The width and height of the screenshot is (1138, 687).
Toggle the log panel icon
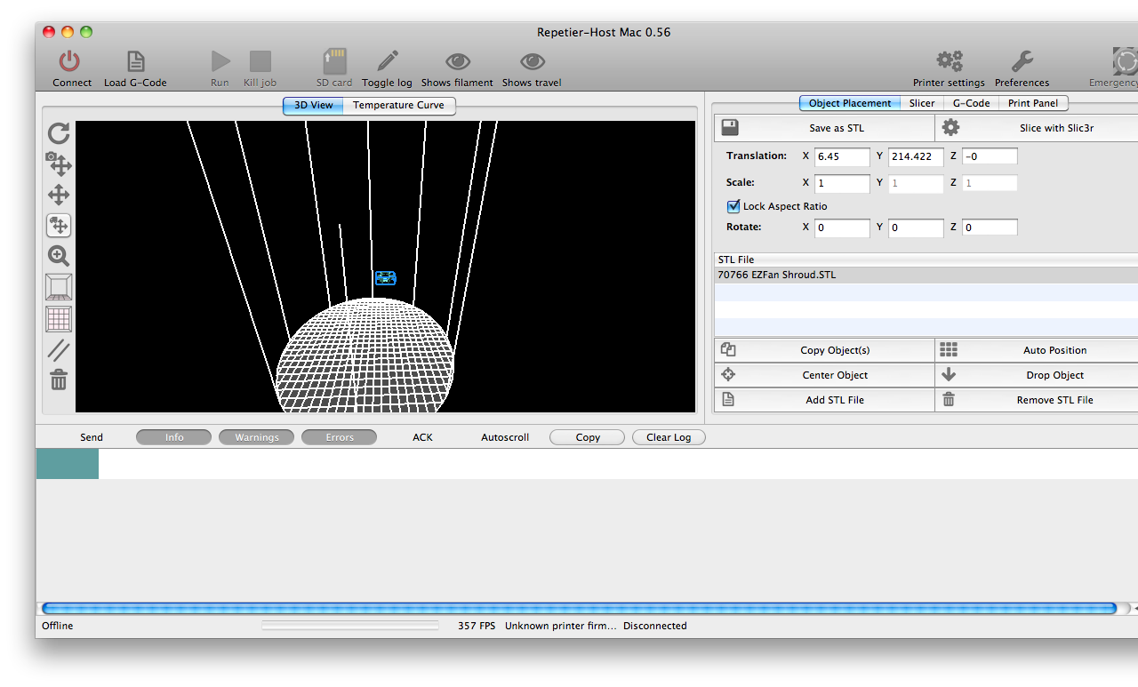[387, 61]
